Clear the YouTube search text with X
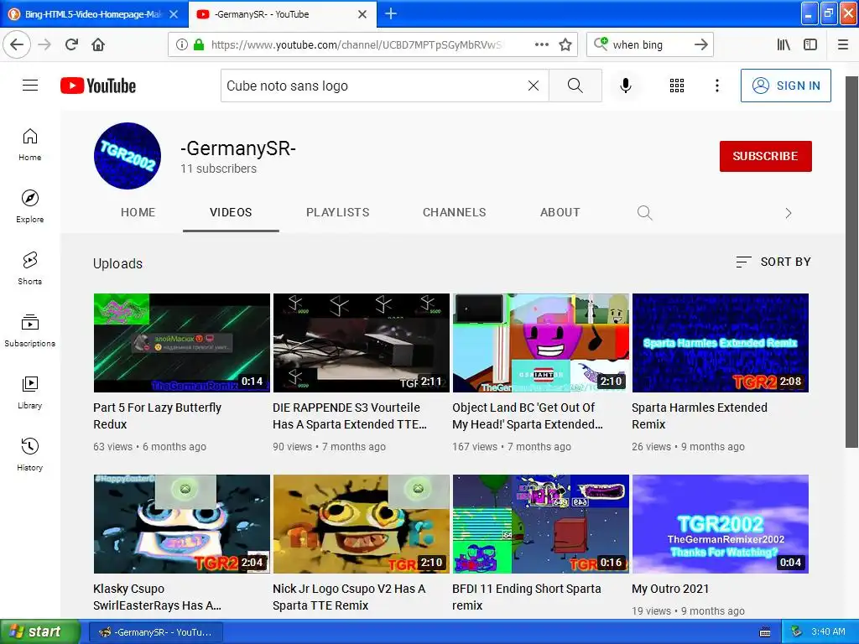Screen dimensions: 859x644 click(x=533, y=86)
